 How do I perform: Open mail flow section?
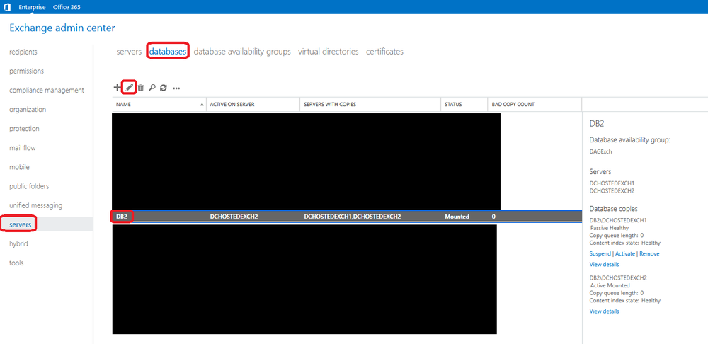[x=23, y=148]
